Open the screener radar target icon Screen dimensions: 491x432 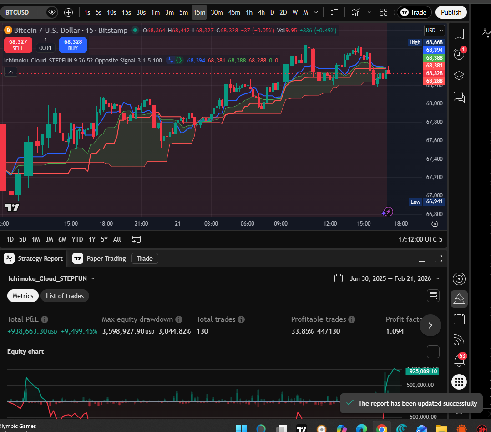[x=459, y=279]
